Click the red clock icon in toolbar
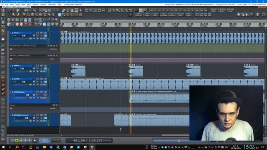267x150 pixels. pos(21,24)
